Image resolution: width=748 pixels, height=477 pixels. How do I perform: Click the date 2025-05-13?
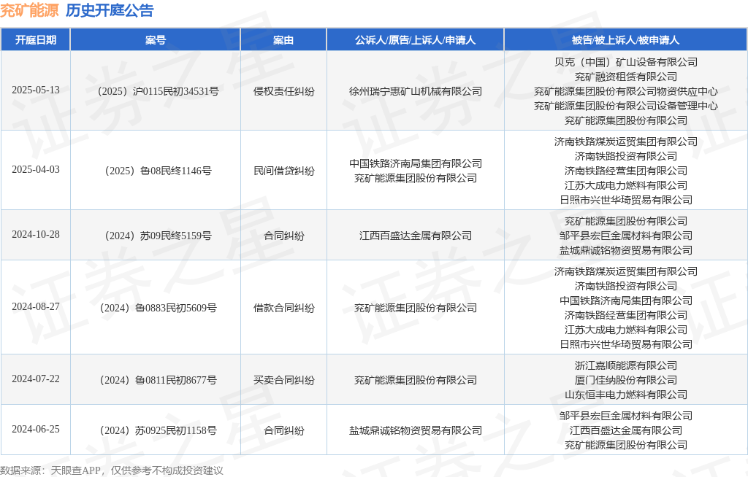(36, 90)
